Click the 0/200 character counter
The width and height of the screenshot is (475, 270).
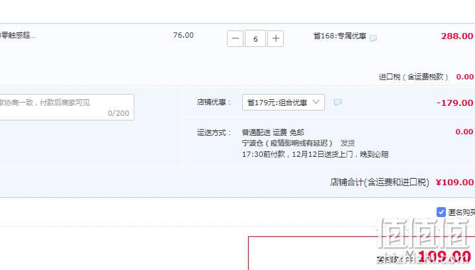118,113
